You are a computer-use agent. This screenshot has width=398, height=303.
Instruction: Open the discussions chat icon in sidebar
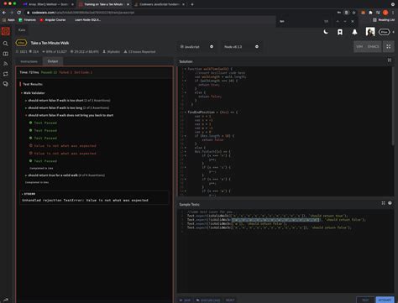(x=5, y=84)
